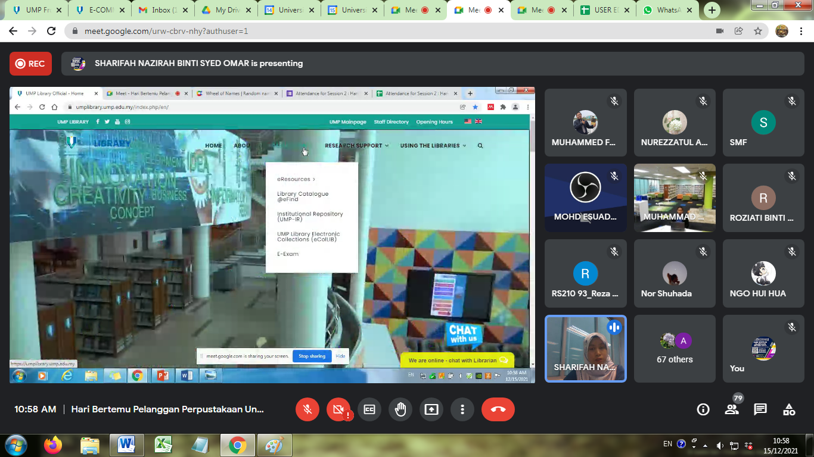Select MUHAMMED F... participant tile

(x=586, y=123)
